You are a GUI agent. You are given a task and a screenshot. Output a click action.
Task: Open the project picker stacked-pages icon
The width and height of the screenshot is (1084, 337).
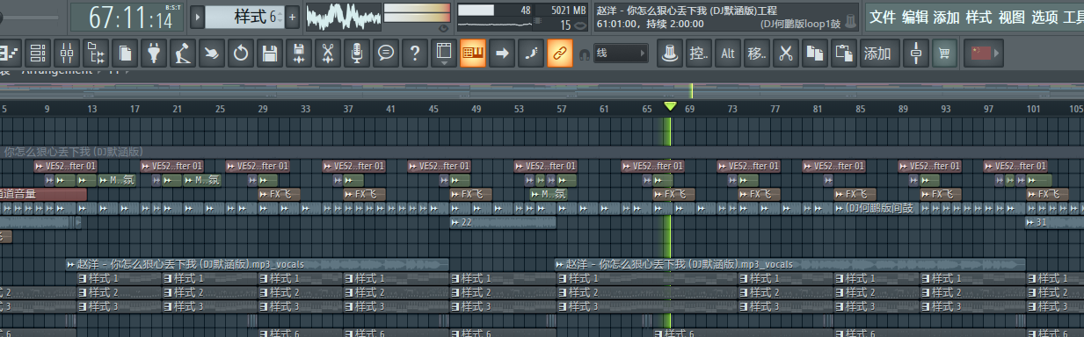126,54
